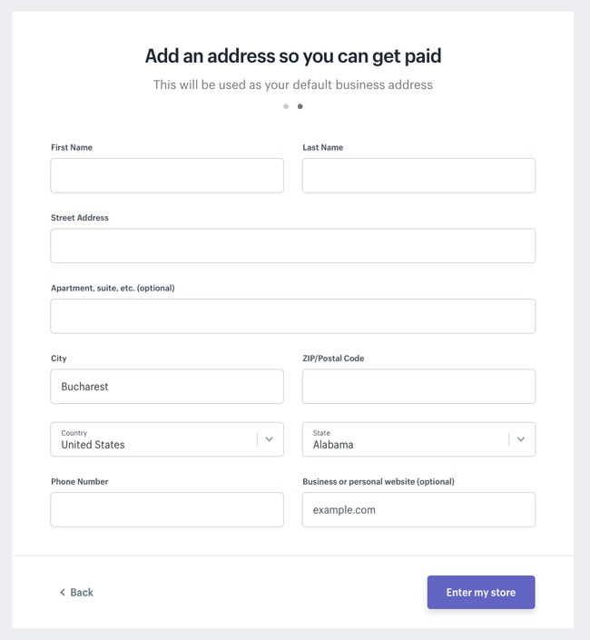Click the City field containing Bucharest
Viewport: 590px width, 640px height.
(167, 387)
